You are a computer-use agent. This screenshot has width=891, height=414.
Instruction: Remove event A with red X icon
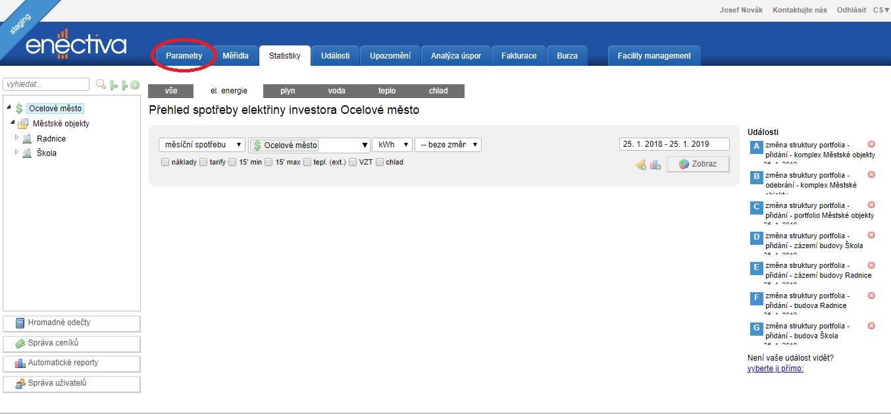coord(871,144)
